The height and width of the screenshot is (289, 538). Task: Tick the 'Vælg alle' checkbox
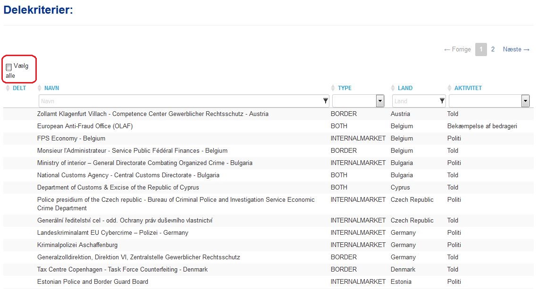click(9, 67)
